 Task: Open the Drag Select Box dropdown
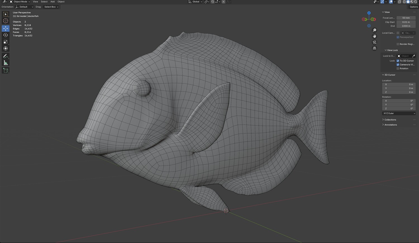[51, 7]
